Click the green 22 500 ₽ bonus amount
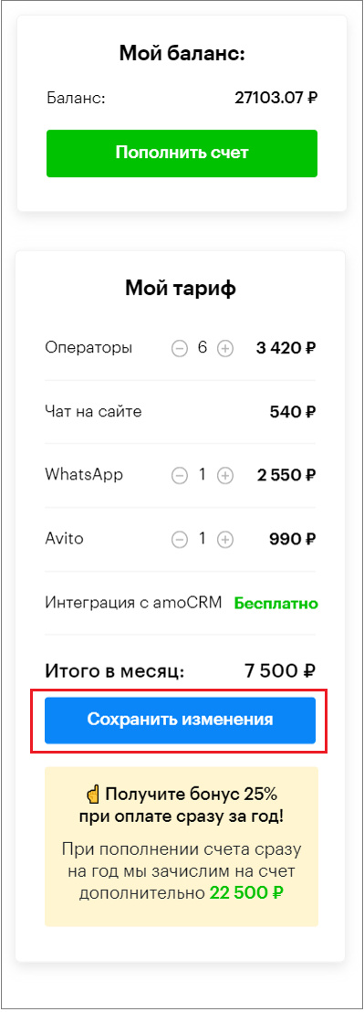Viewport: 364px width, 1012px height. click(246, 893)
